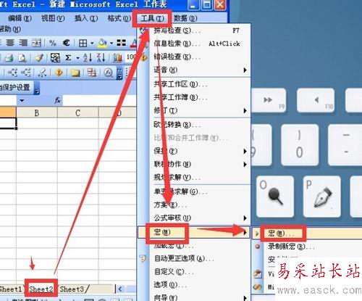Select the format painter brush

[39, 58]
